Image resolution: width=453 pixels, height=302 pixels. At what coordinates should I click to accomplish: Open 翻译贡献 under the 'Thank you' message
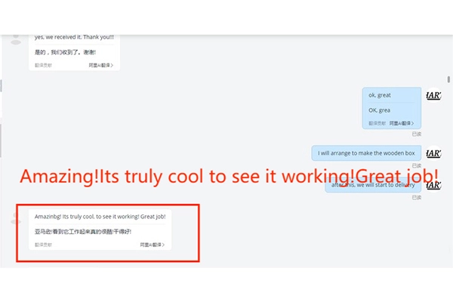[x=42, y=66]
